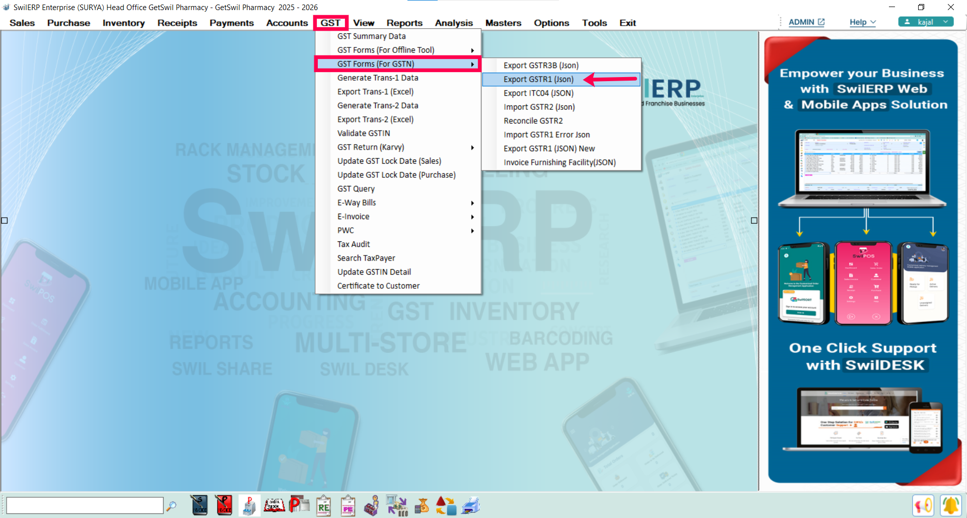Image resolution: width=967 pixels, height=518 pixels.
Task: Click the megaphone announcement icon
Action: (923, 505)
